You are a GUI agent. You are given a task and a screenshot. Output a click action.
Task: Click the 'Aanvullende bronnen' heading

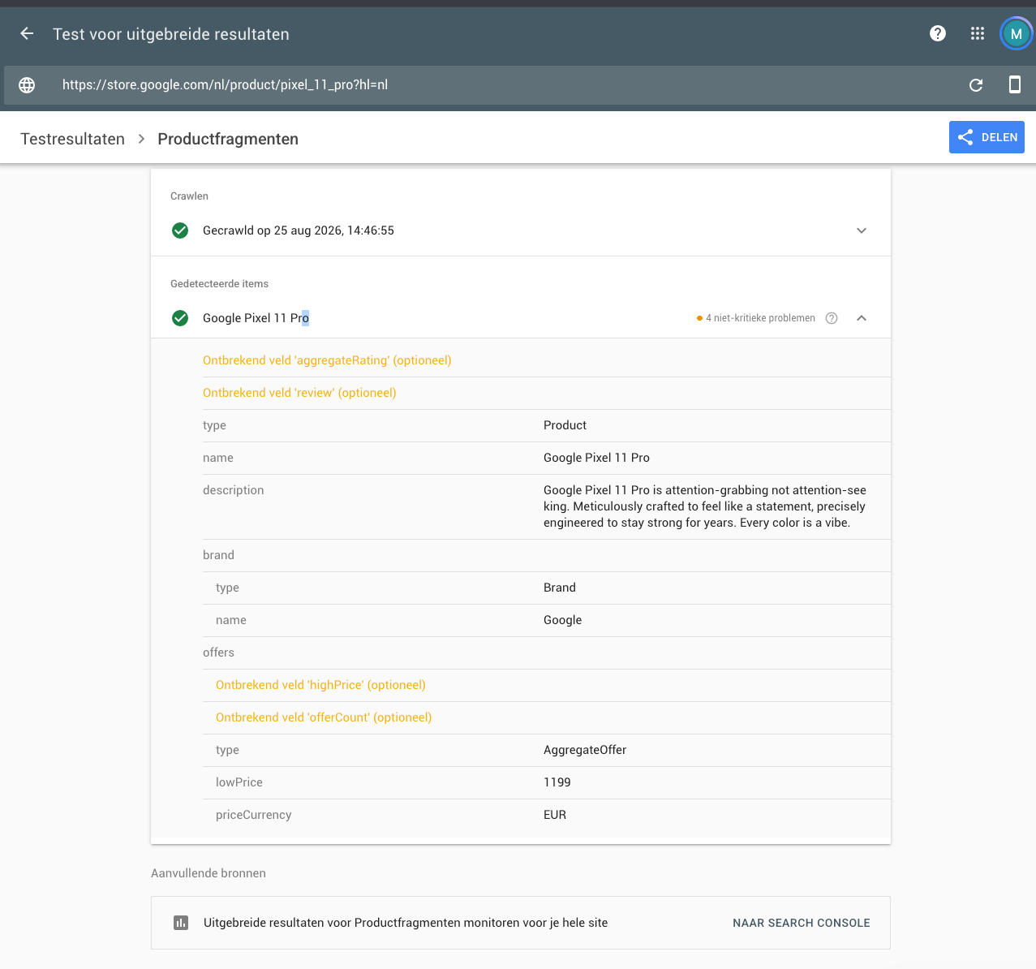(x=208, y=873)
